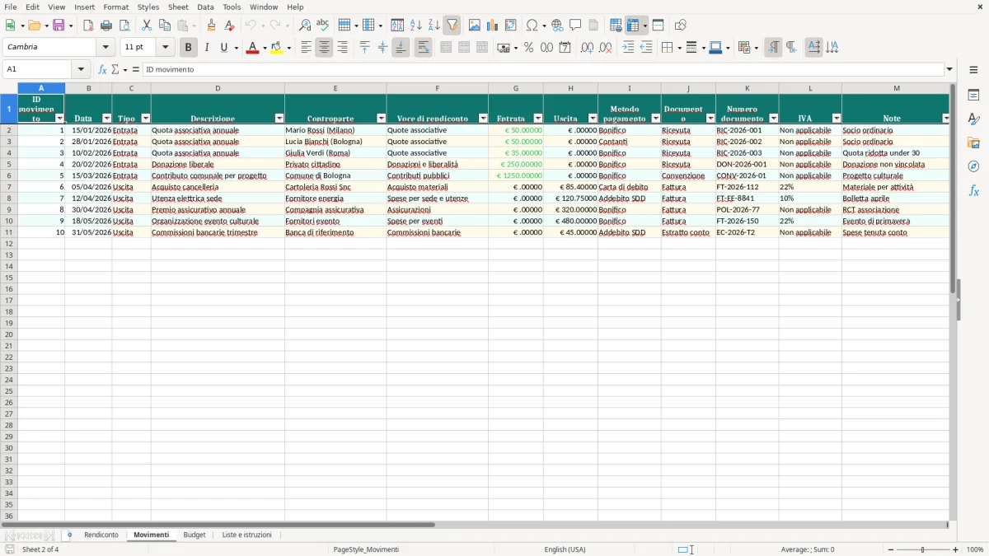Toggle Bold formatting
This screenshot has height=556, width=989.
[189, 48]
